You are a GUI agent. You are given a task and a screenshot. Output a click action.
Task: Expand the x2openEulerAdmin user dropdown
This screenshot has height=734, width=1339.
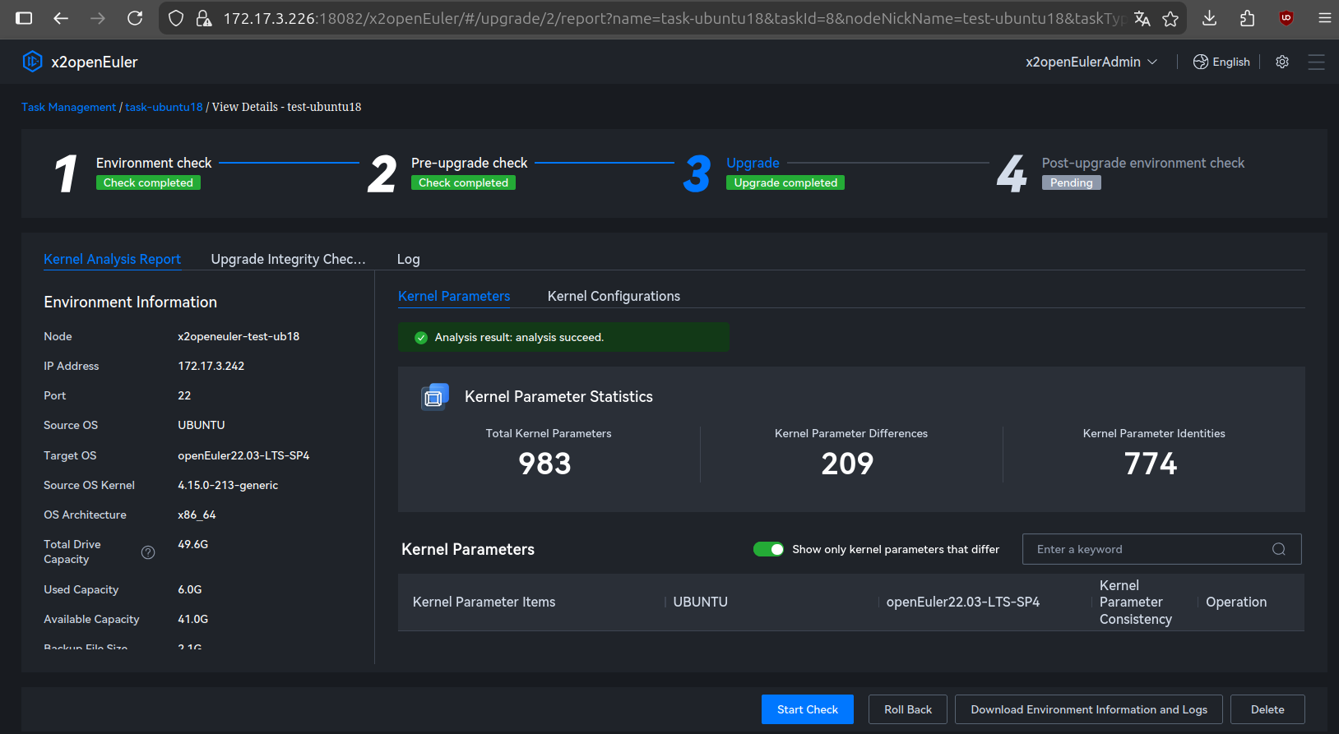click(x=1091, y=62)
